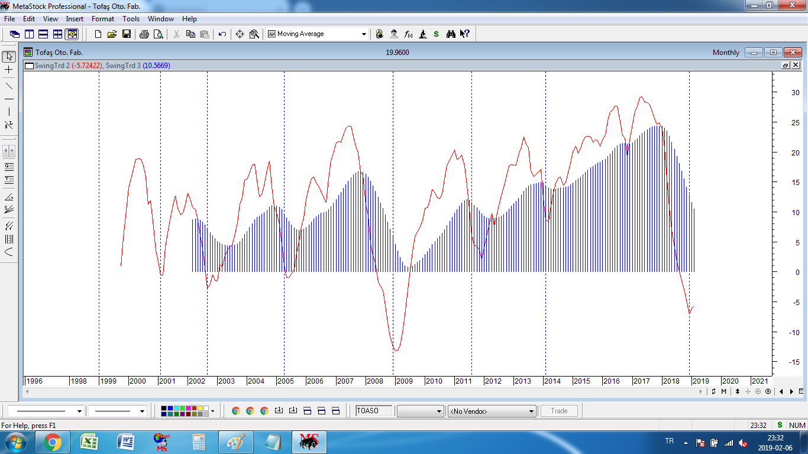Zoom in with the plus magnifier below chart
This screenshot has height=454, width=808.
(768, 391)
